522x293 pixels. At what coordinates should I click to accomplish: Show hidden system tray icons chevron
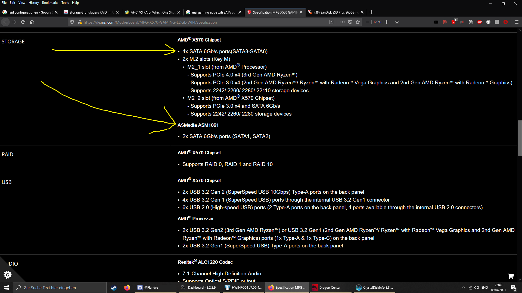[463, 288]
